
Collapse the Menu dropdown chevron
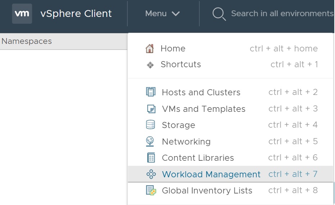click(x=176, y=14)
